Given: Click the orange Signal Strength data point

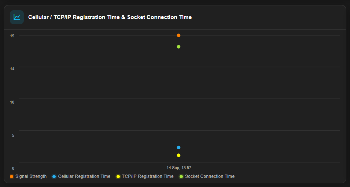Looking at the screenshot, I should tap(178, 35).
